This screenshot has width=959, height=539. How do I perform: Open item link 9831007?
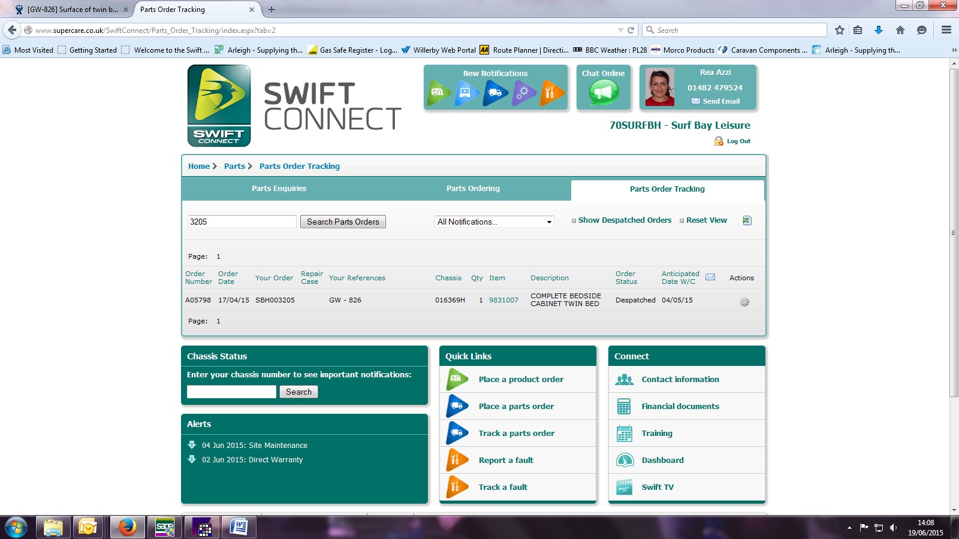coord(503,300)
